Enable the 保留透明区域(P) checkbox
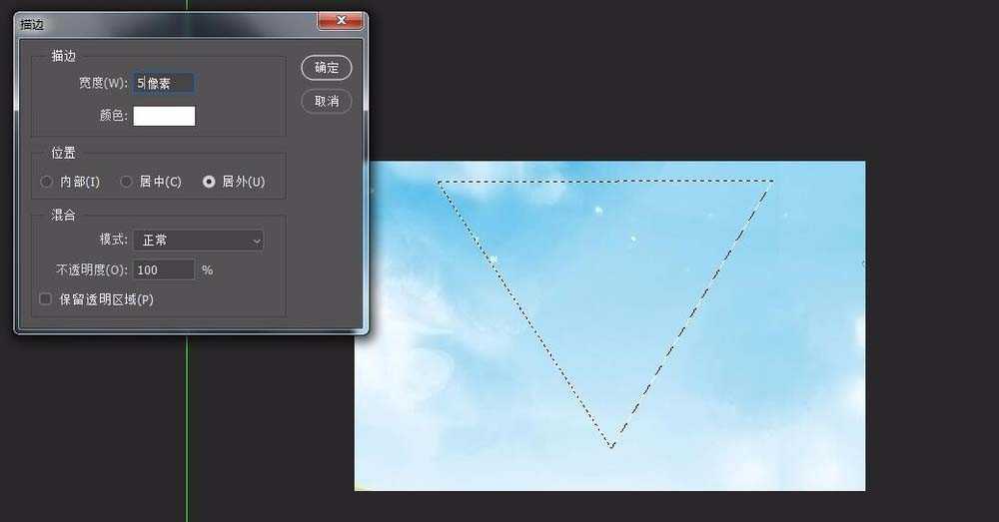 pyautogui.click(x=45, y=299)
